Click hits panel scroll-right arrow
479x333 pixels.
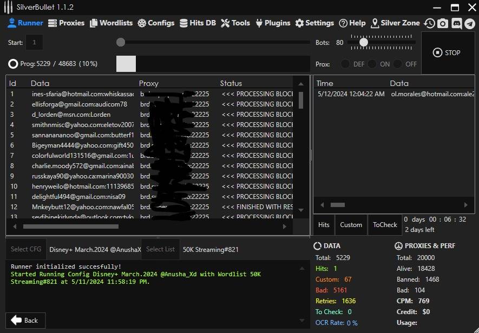466,205
